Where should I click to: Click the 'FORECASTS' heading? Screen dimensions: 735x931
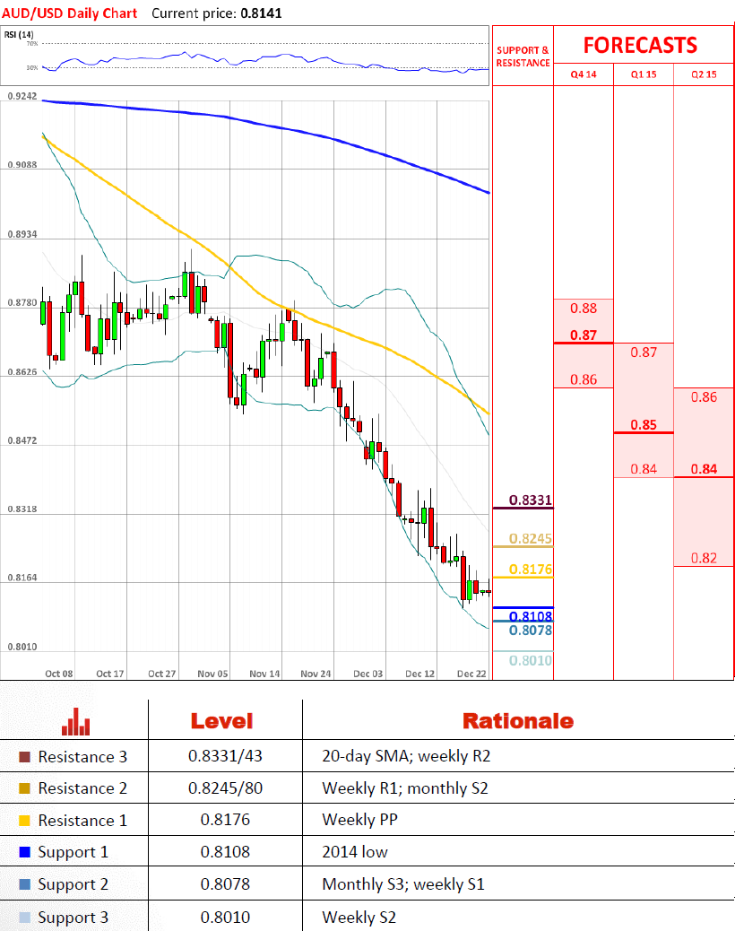[640, 45]
